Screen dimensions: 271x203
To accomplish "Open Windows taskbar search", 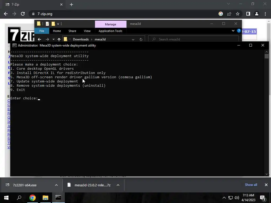I will point(19,197).
